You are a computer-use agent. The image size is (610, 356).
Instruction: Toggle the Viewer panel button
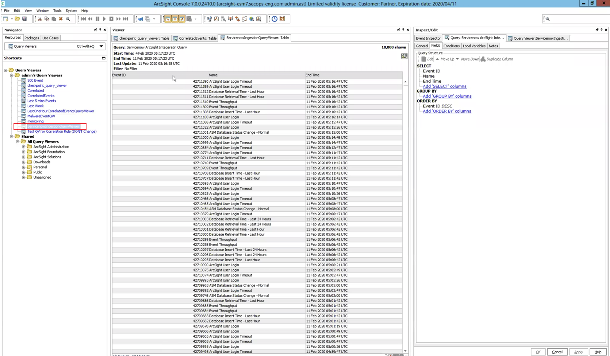point(175,19)
